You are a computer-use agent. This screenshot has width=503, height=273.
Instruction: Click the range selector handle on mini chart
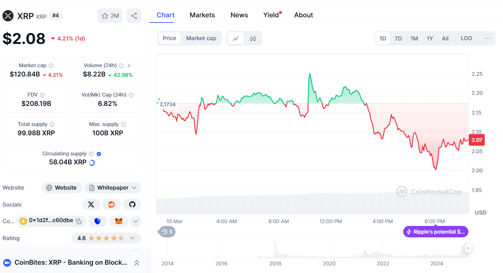click(468, 248)
